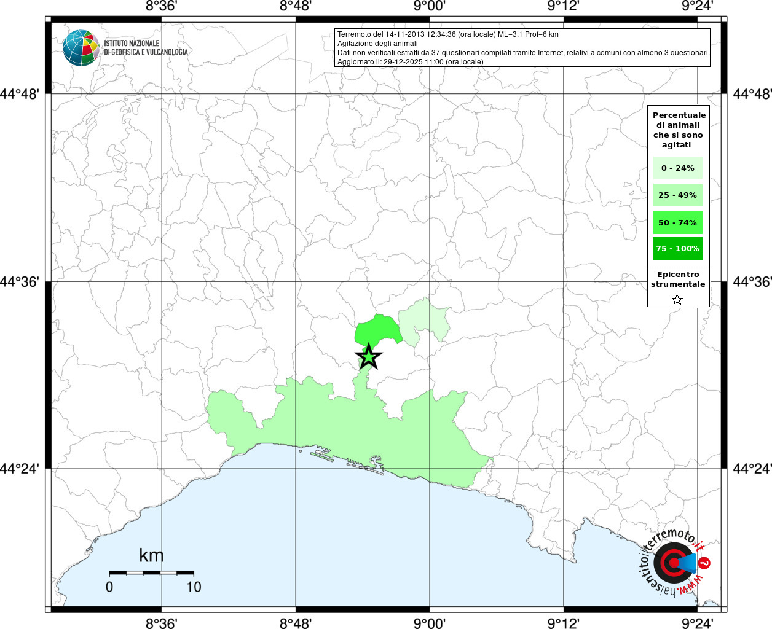772x629 pixels.
Task: Click the haisentitoilterremoto.it logo
Action: [675, 562]
